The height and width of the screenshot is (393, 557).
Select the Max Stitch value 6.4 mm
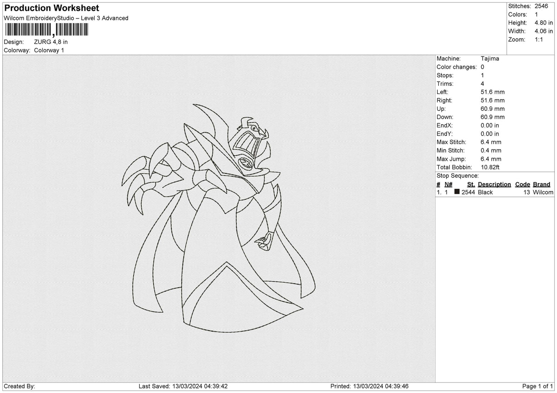(492, 142)
